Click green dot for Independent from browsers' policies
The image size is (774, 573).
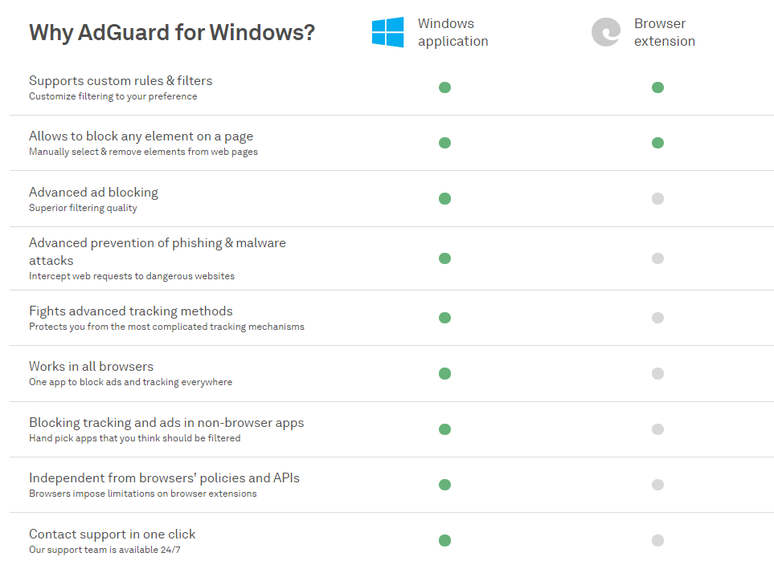pyautogui.click(x=444, y=485)
